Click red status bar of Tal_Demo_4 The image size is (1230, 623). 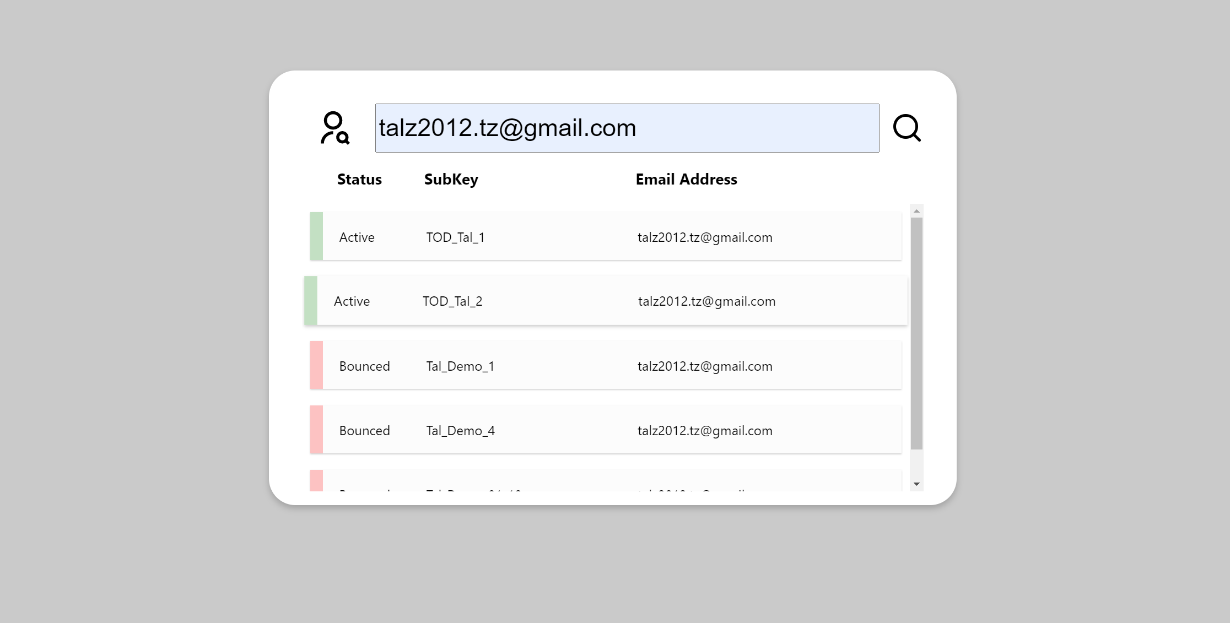click(316, 430)
